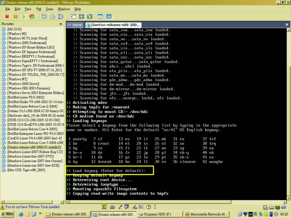Screen dimensions: 291x218
Task: Select [Mac-OSX-Tiger-x86_IMG] in Favorites
Action: tap(26, 170)
